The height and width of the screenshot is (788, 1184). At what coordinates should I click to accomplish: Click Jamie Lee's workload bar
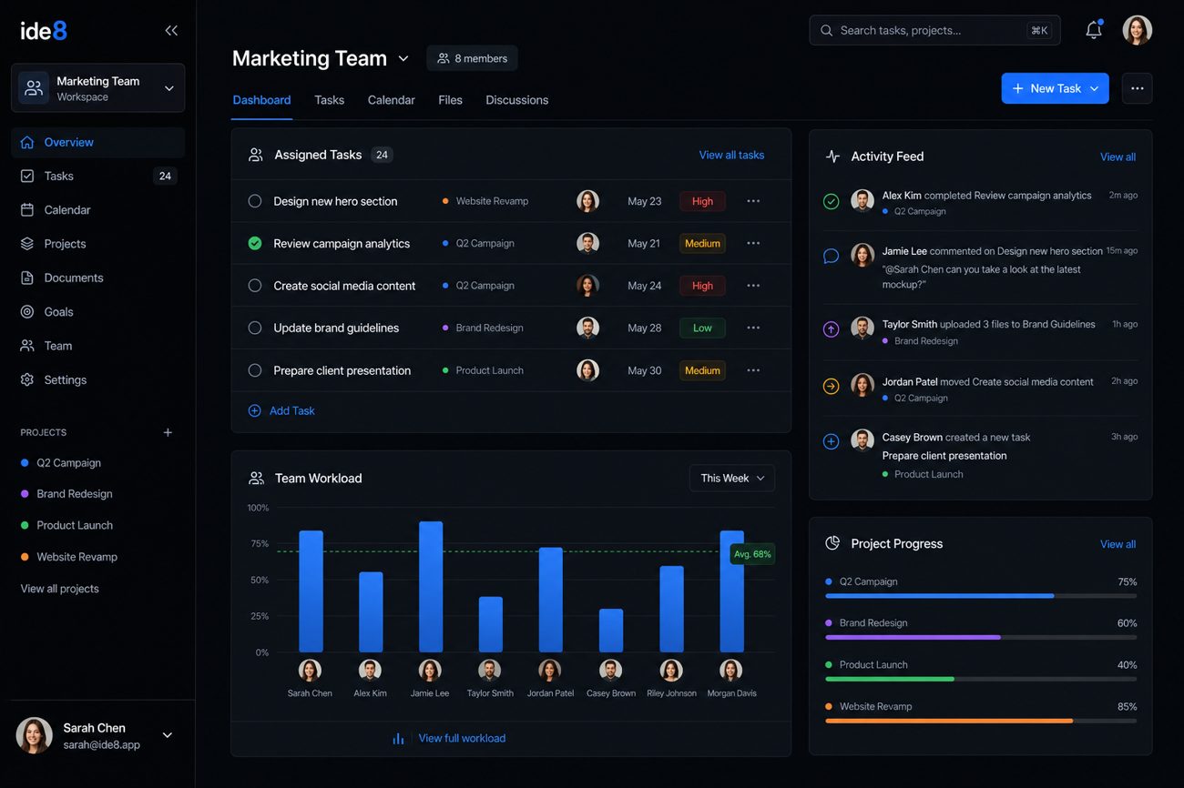pyautogui.click(x=431, y=587)
